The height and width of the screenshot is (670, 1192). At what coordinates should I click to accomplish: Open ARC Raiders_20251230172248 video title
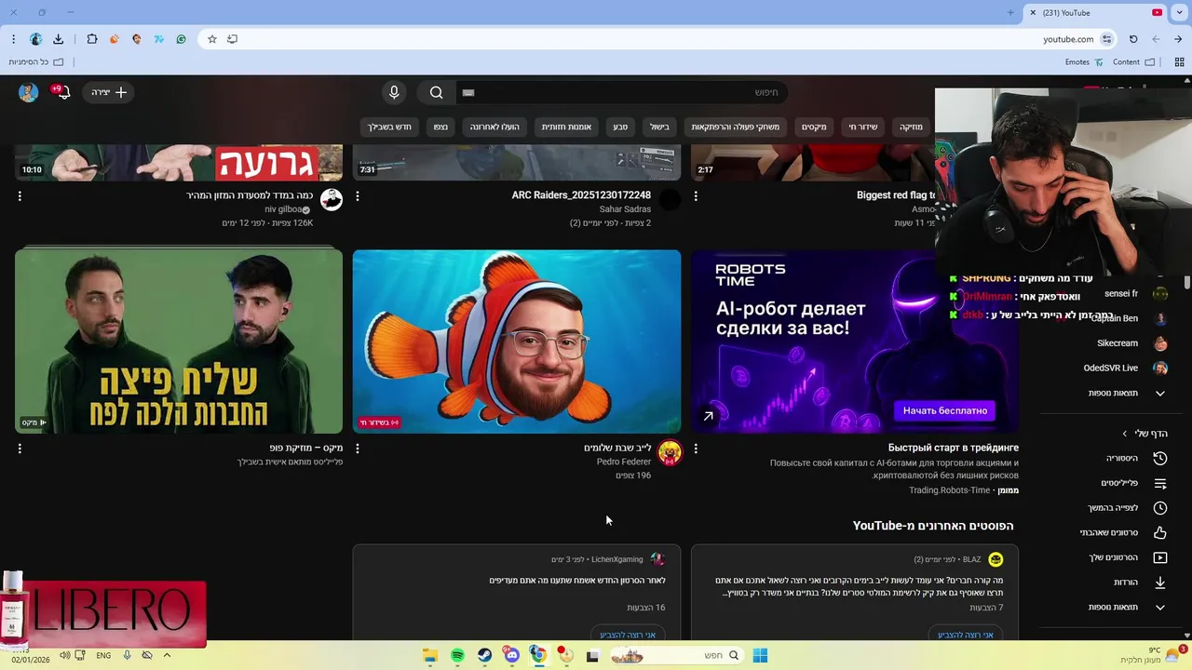coord(581,195)
